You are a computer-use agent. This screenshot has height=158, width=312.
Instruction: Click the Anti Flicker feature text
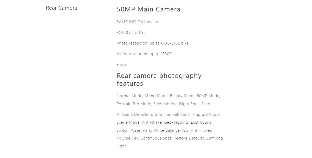(x=201, y=130)
